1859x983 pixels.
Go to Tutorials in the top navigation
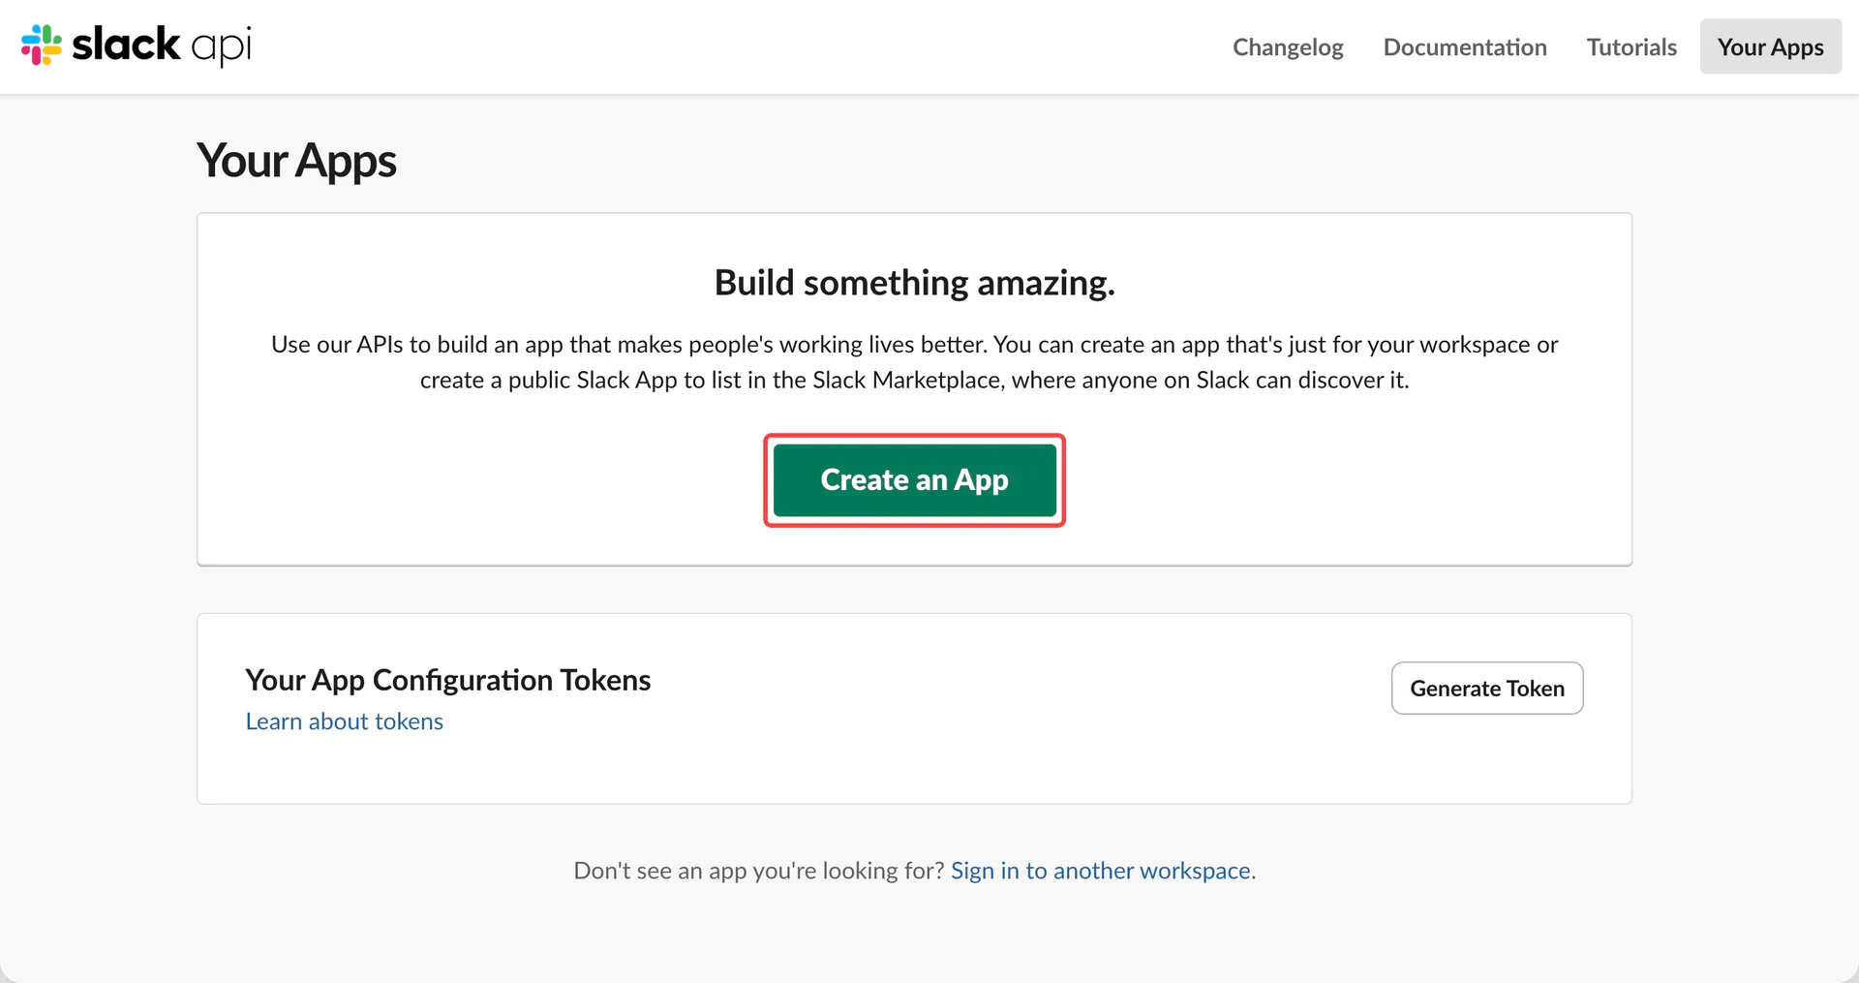(x=1631, y=46)
